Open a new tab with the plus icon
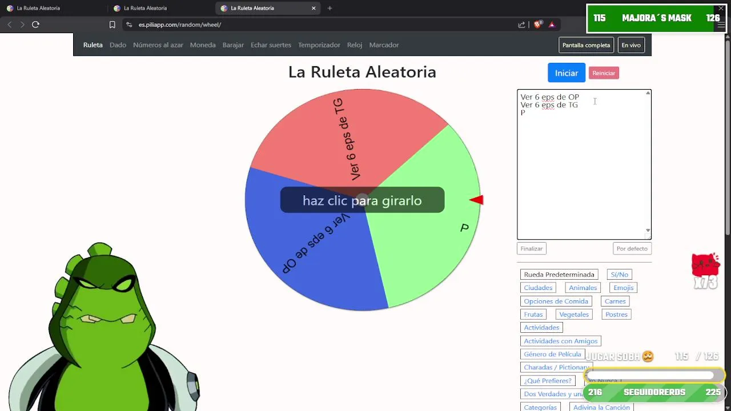The width and height of the screenshot is (731, 411). click(x=330, y=8)
